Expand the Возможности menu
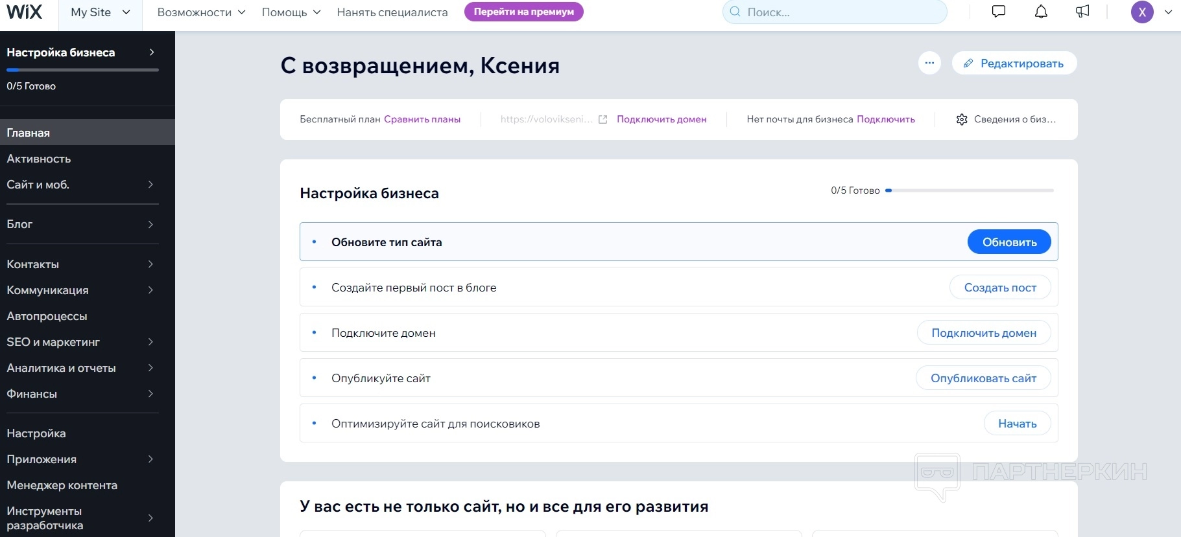 201,12
